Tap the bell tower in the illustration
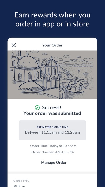This screenshot has height=187, width=105. [x=51, y=73]
